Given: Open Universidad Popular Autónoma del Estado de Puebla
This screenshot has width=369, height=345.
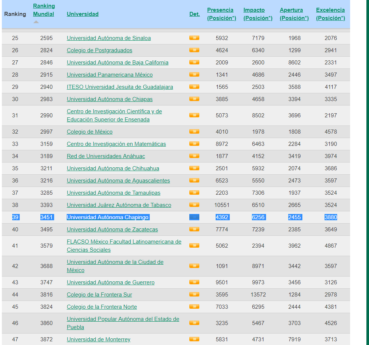Looking at the screenshot, I should click(123, 323).
